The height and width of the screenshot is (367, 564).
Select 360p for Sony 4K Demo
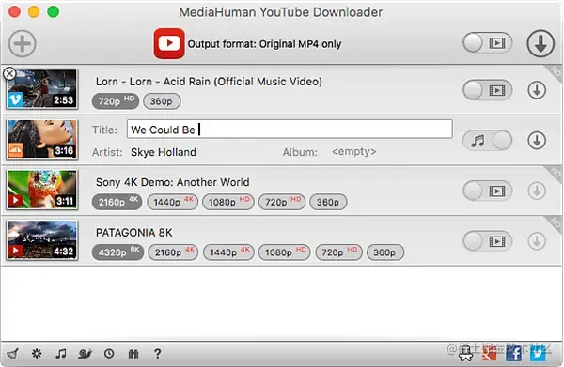[x=328, y=202]
